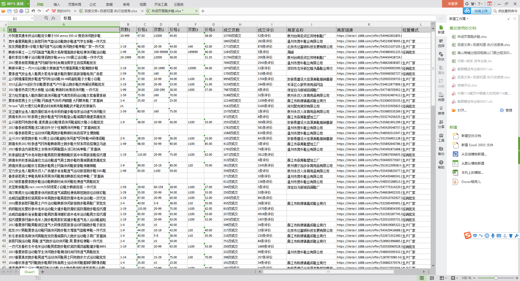The width and height of the screenshot is (520, 281).
Task: Open the 页面布局 ribbon tab
Action: click(75, 4)
